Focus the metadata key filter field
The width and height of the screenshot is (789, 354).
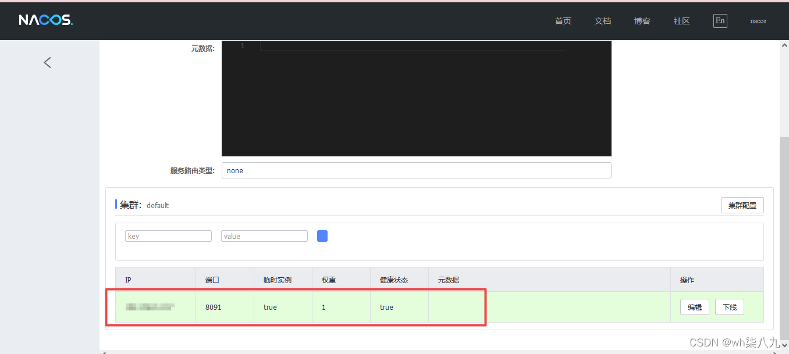[168, 236]
